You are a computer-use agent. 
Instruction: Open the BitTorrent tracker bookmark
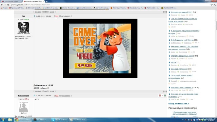point(33,8)
